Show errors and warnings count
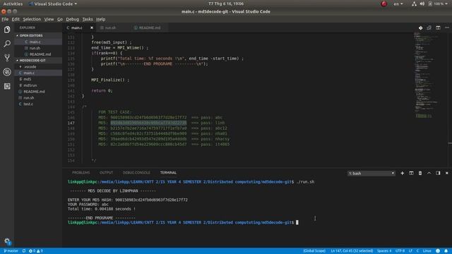The image size is (452, 254). tap(36, 251)
